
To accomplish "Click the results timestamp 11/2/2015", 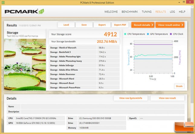I will [30, 25].
